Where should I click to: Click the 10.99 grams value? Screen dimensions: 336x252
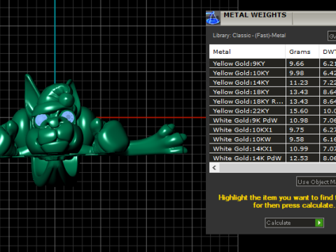pyautogui.click(x=299, y=149)
